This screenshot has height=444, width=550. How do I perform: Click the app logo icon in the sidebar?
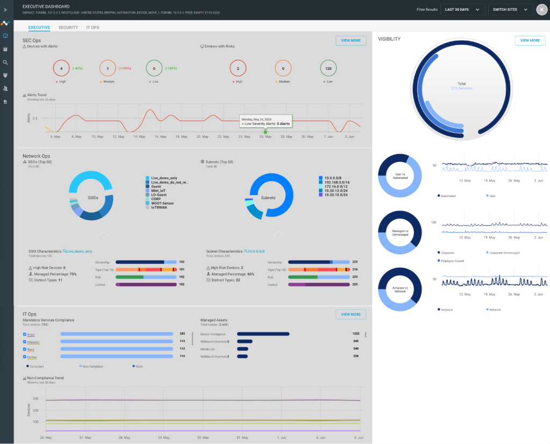point(5,23)
